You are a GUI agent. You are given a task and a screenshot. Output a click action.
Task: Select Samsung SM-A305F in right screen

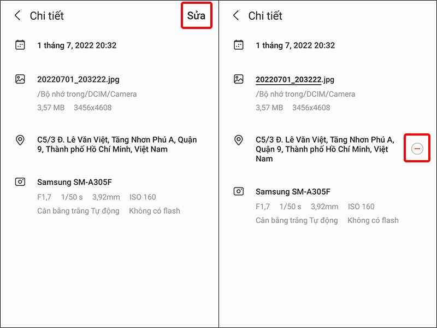[x=293, y=192]
